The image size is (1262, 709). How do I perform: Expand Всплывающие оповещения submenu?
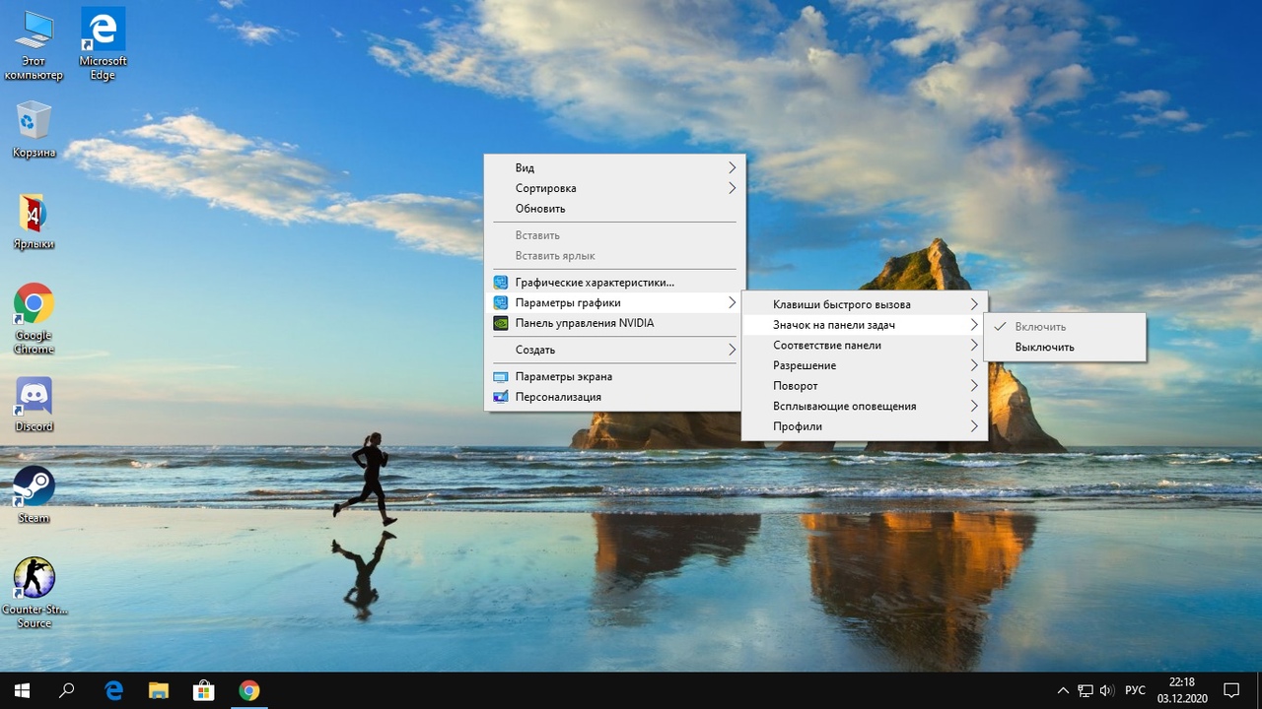click(865, 406)
